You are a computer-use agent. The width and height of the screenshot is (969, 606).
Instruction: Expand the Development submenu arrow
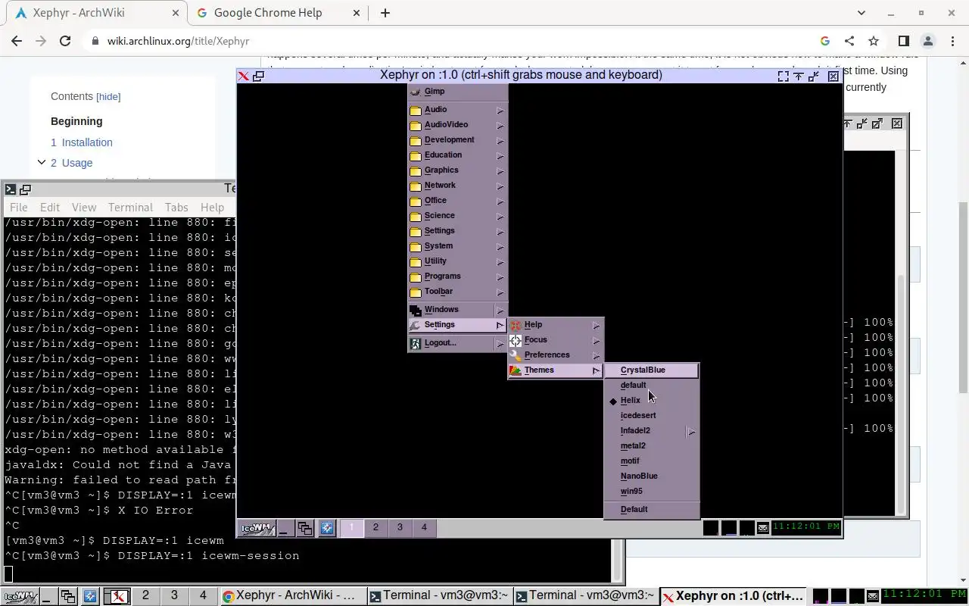pyautogui.click(x=500, y=141)
